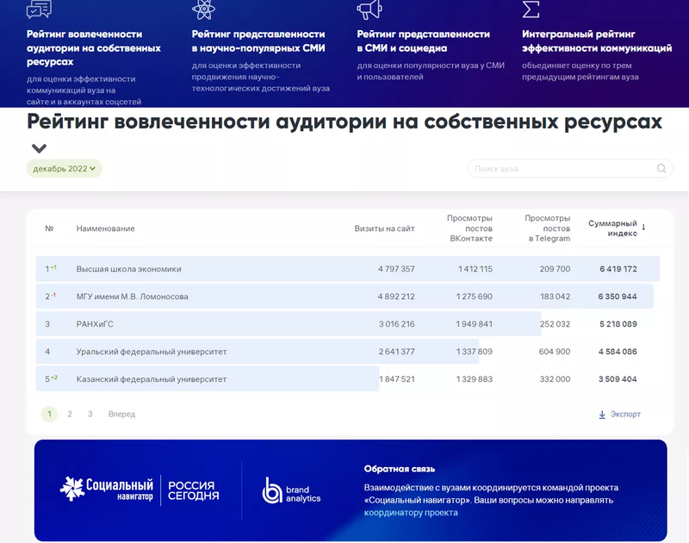Screen dimensions: 689x543
Task: Click the speech bubbles icon for audience engagement rating
Action: (x=39, y=9)
